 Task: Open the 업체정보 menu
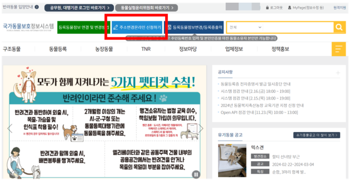click(x=234, y=49)
